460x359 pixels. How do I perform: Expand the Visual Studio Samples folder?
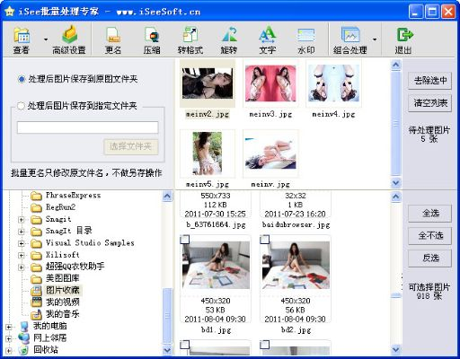[x=21, y=243]
